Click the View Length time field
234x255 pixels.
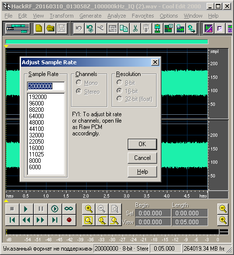[x=190, y=222]
